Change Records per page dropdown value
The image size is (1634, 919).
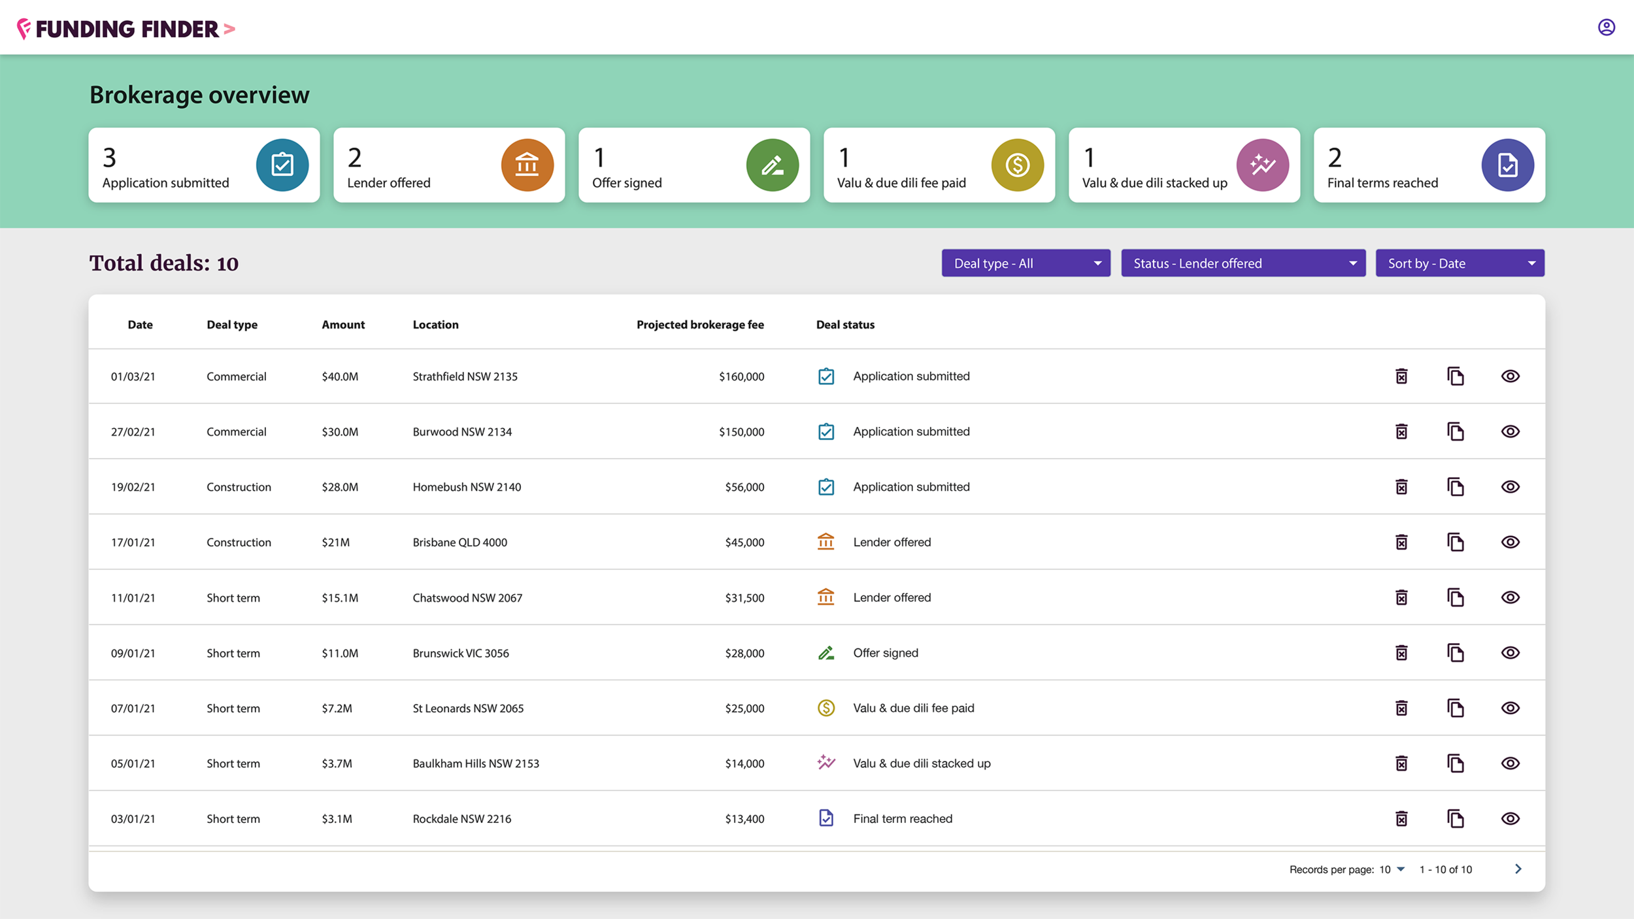tap(1392, 869)
